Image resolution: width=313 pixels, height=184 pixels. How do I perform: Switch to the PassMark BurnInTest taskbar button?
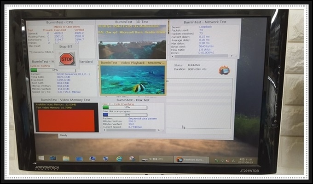192,160
